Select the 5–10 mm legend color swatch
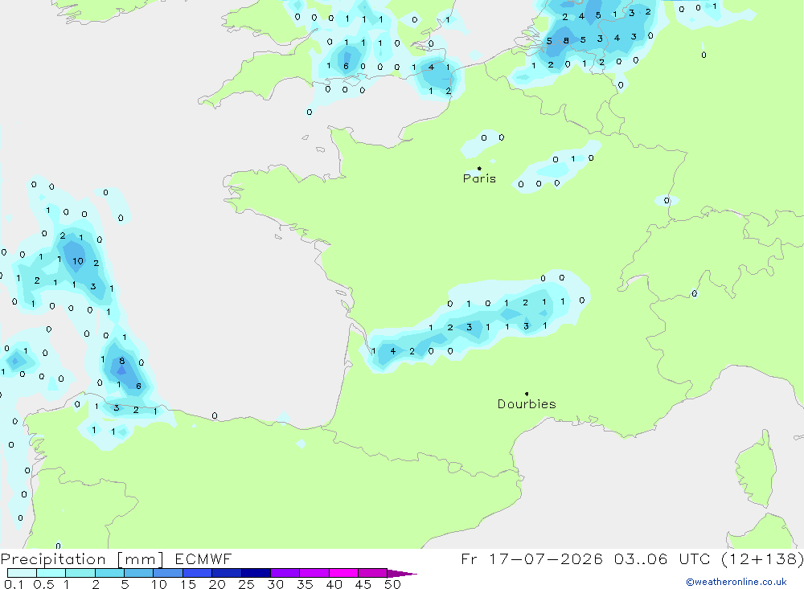Image resolution: width=804 pixels, height=589 pixels. pyautogui.click(x=138, y=573)
